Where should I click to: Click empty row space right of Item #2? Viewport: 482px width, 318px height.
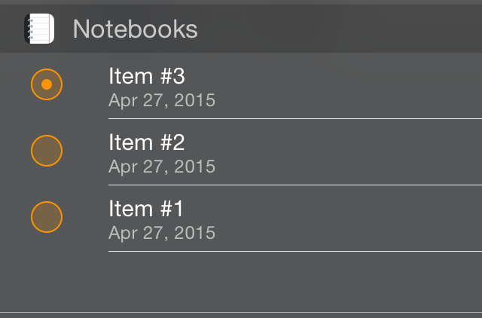(x=347, y=152)
